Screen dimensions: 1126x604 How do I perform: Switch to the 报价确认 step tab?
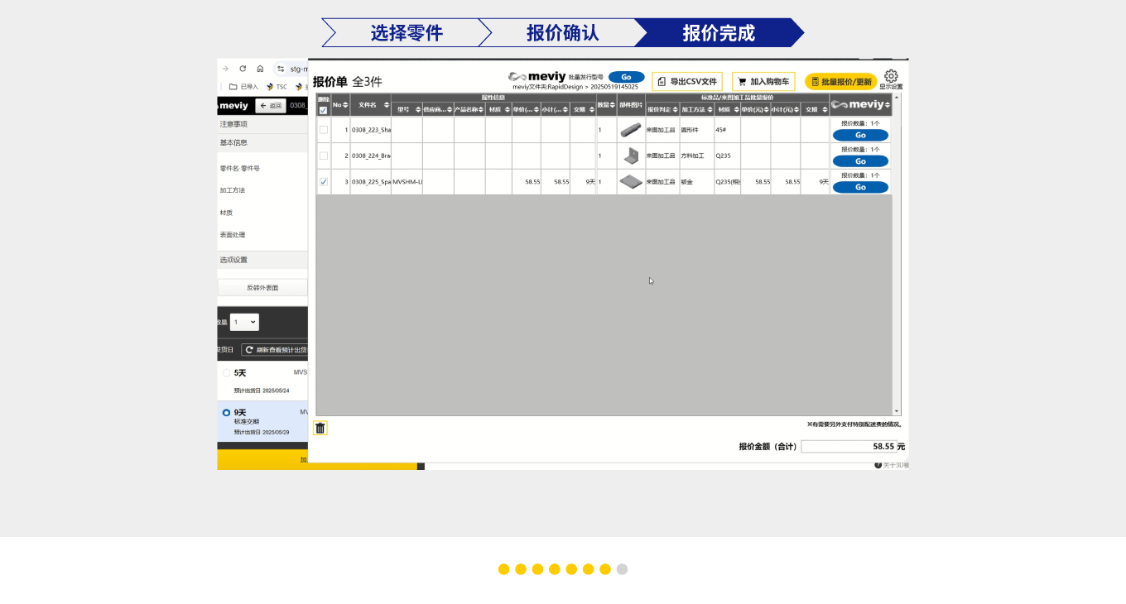562,33
